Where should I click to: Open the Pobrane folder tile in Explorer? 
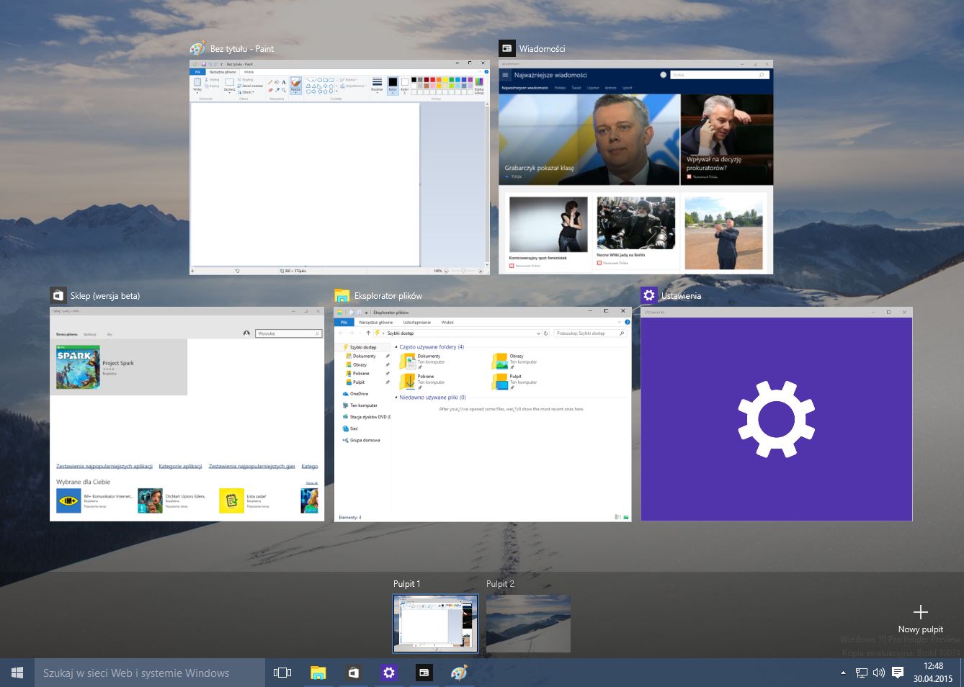click(x=424, y=381)
